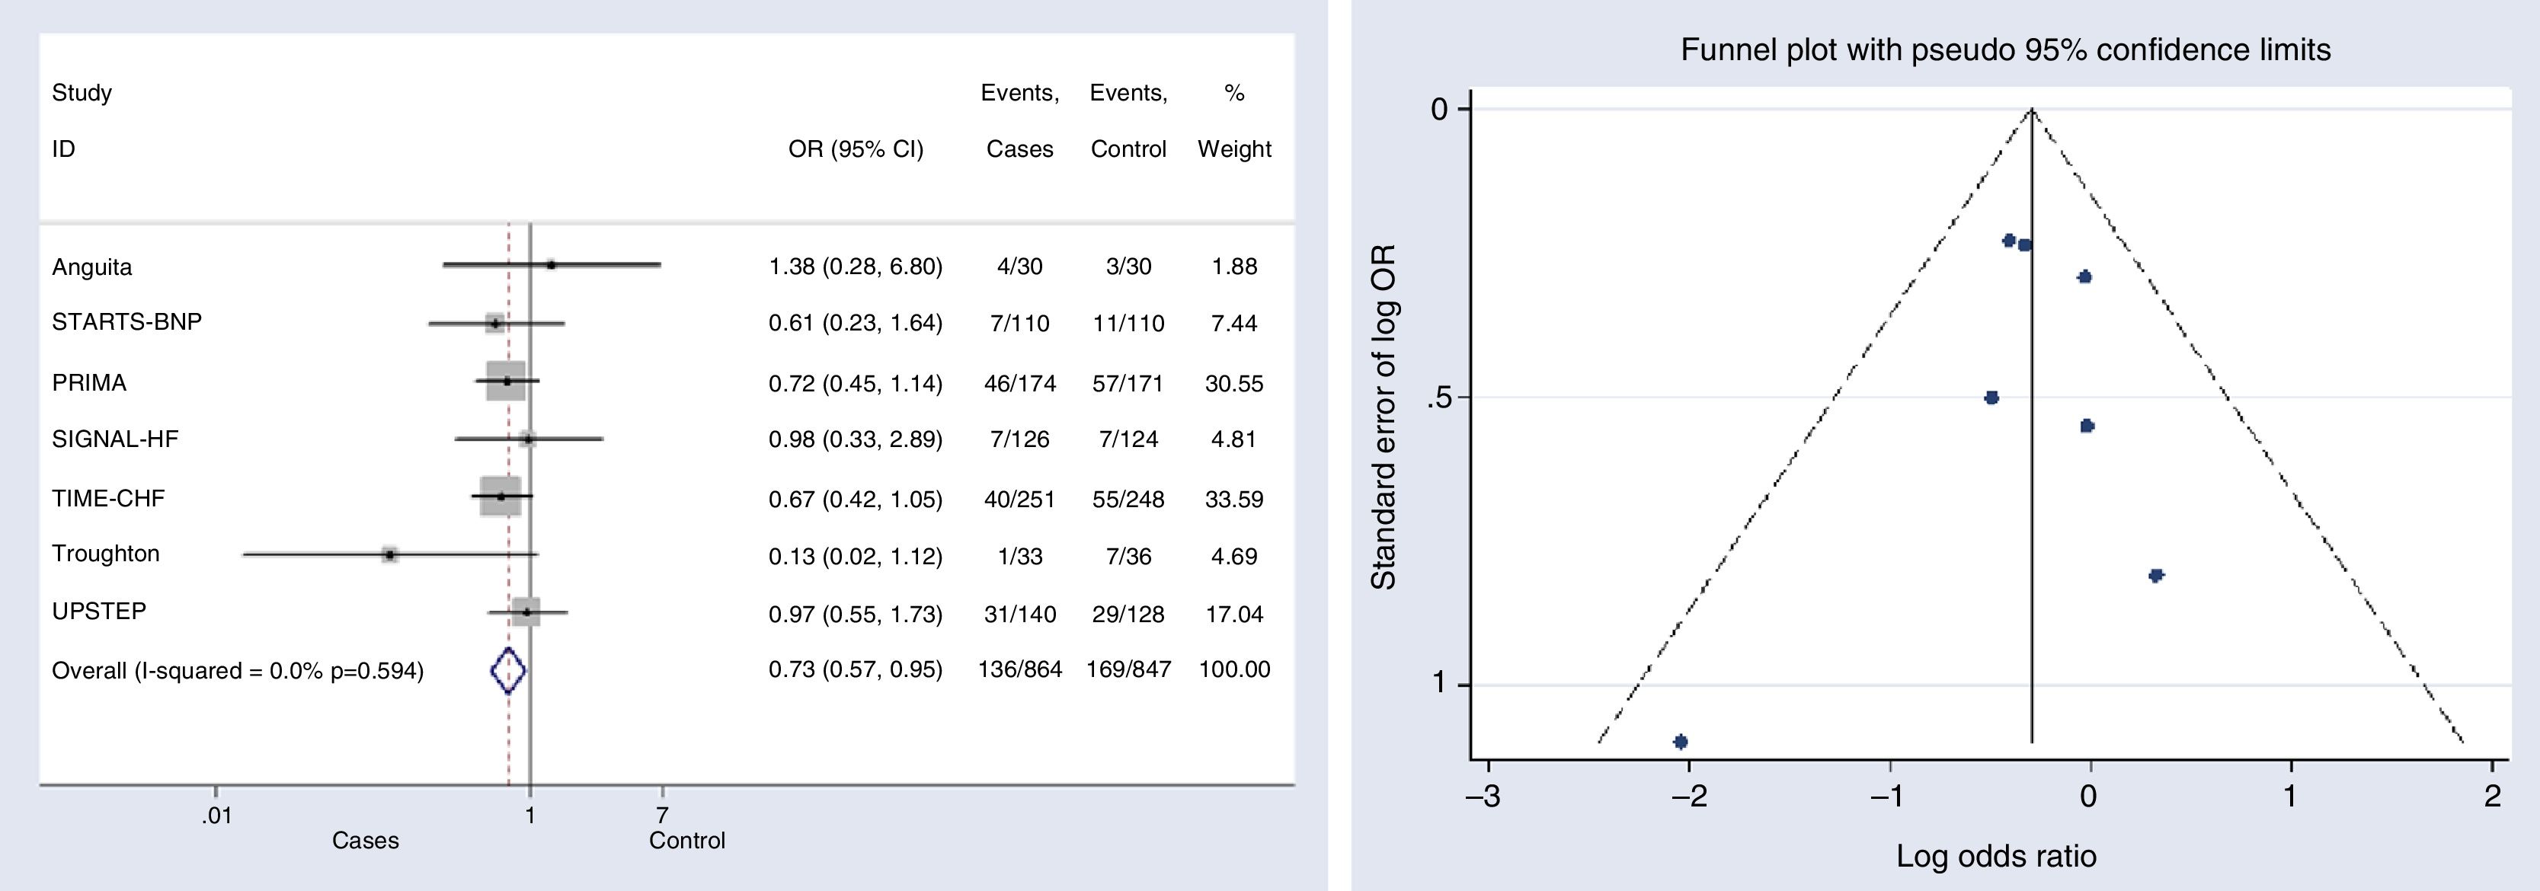Screen dimensions: 2540x891
Task: Click the UPSTEP gray weight square
Action: (x=526, y=612)
